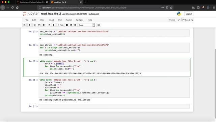
Task: Open the cell type Code dropdown
Action: coord(86,25)
